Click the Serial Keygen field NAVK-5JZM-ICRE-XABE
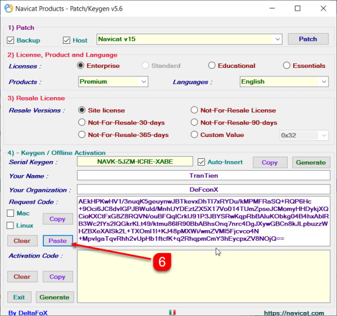337x316 pixels. 135,162
